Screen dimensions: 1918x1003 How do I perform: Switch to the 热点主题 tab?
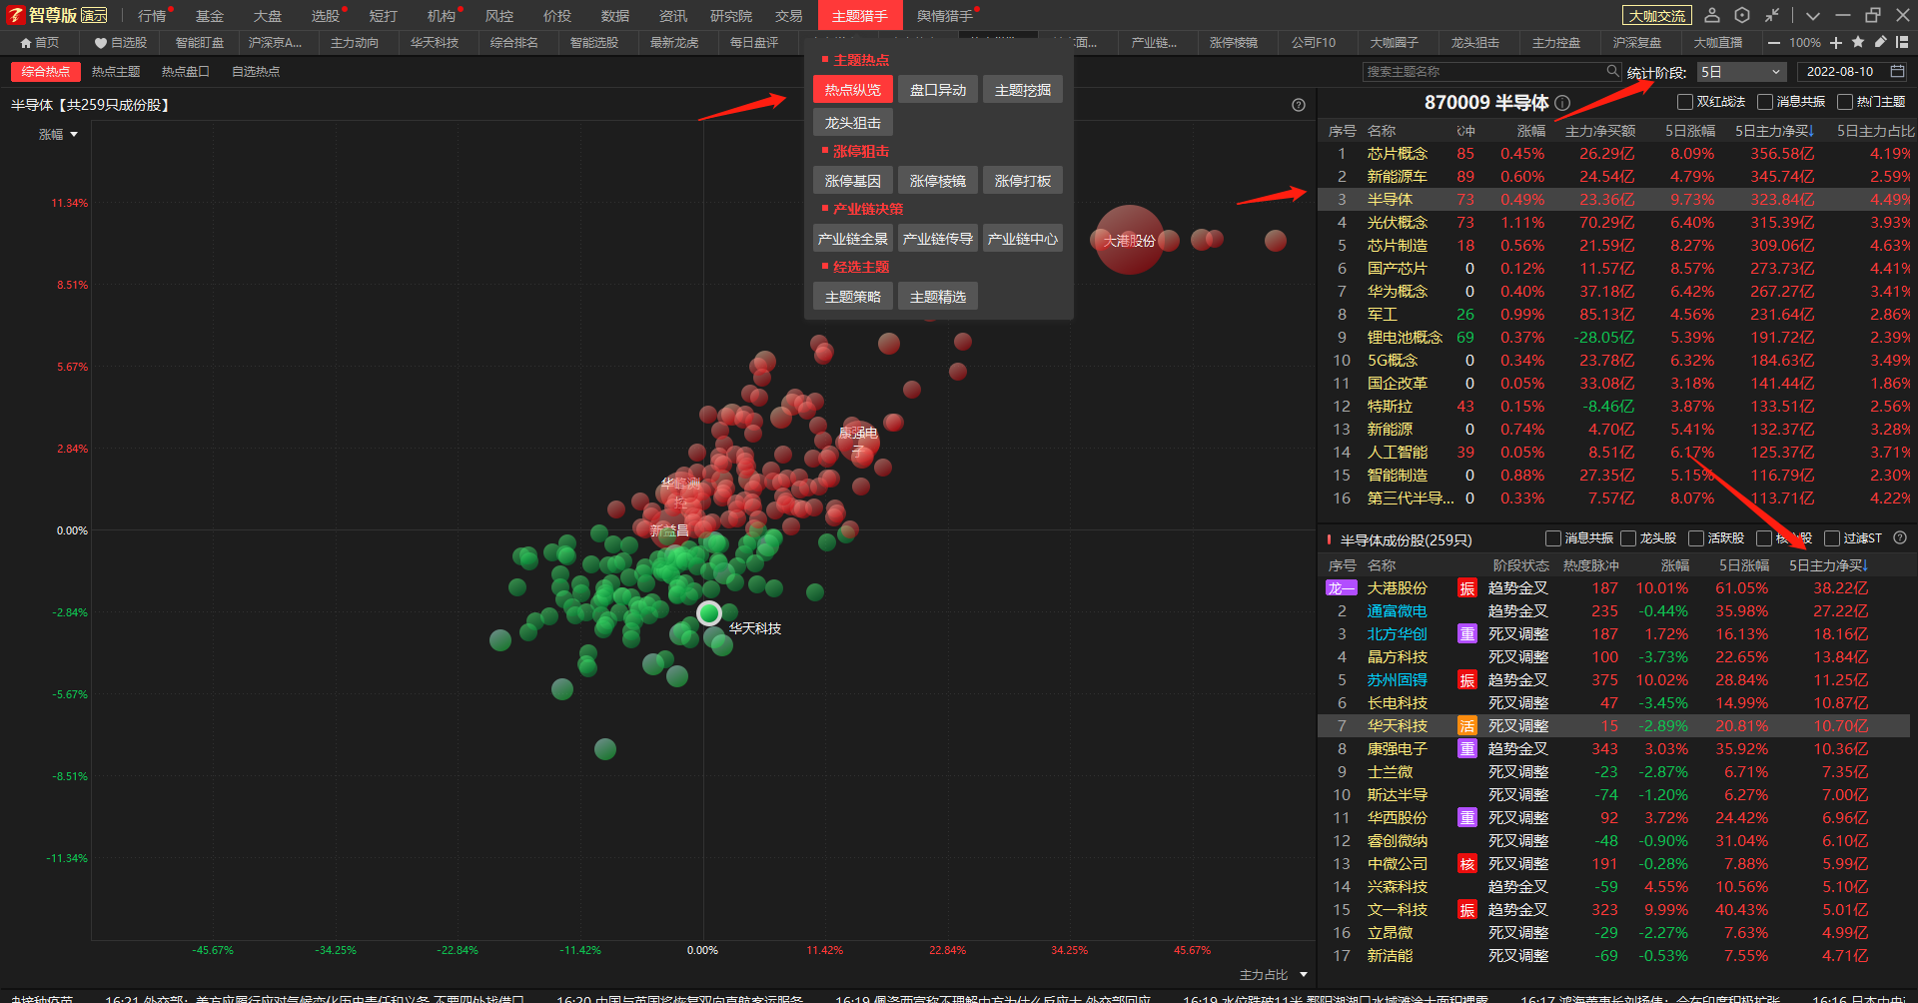coord(116,71)
